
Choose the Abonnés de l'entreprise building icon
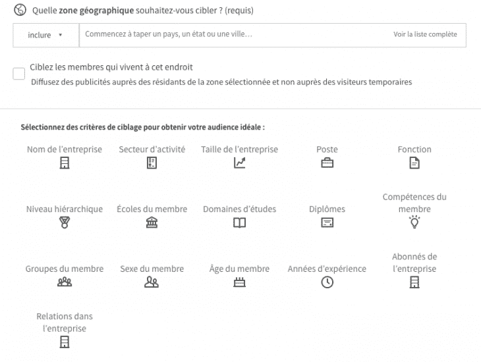click(x=414, y=282)
